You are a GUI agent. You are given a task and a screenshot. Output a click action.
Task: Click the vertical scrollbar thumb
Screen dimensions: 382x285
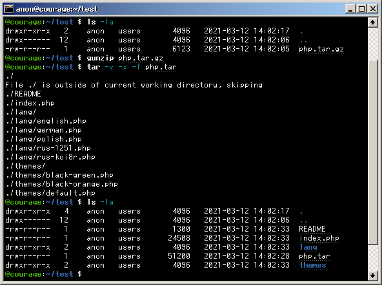tap(372, 152)
